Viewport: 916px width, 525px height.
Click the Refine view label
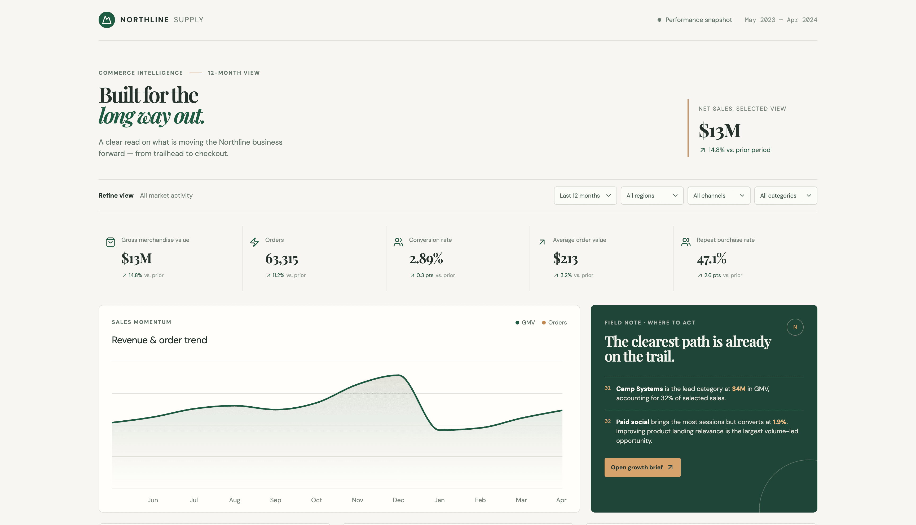point(116,195)
